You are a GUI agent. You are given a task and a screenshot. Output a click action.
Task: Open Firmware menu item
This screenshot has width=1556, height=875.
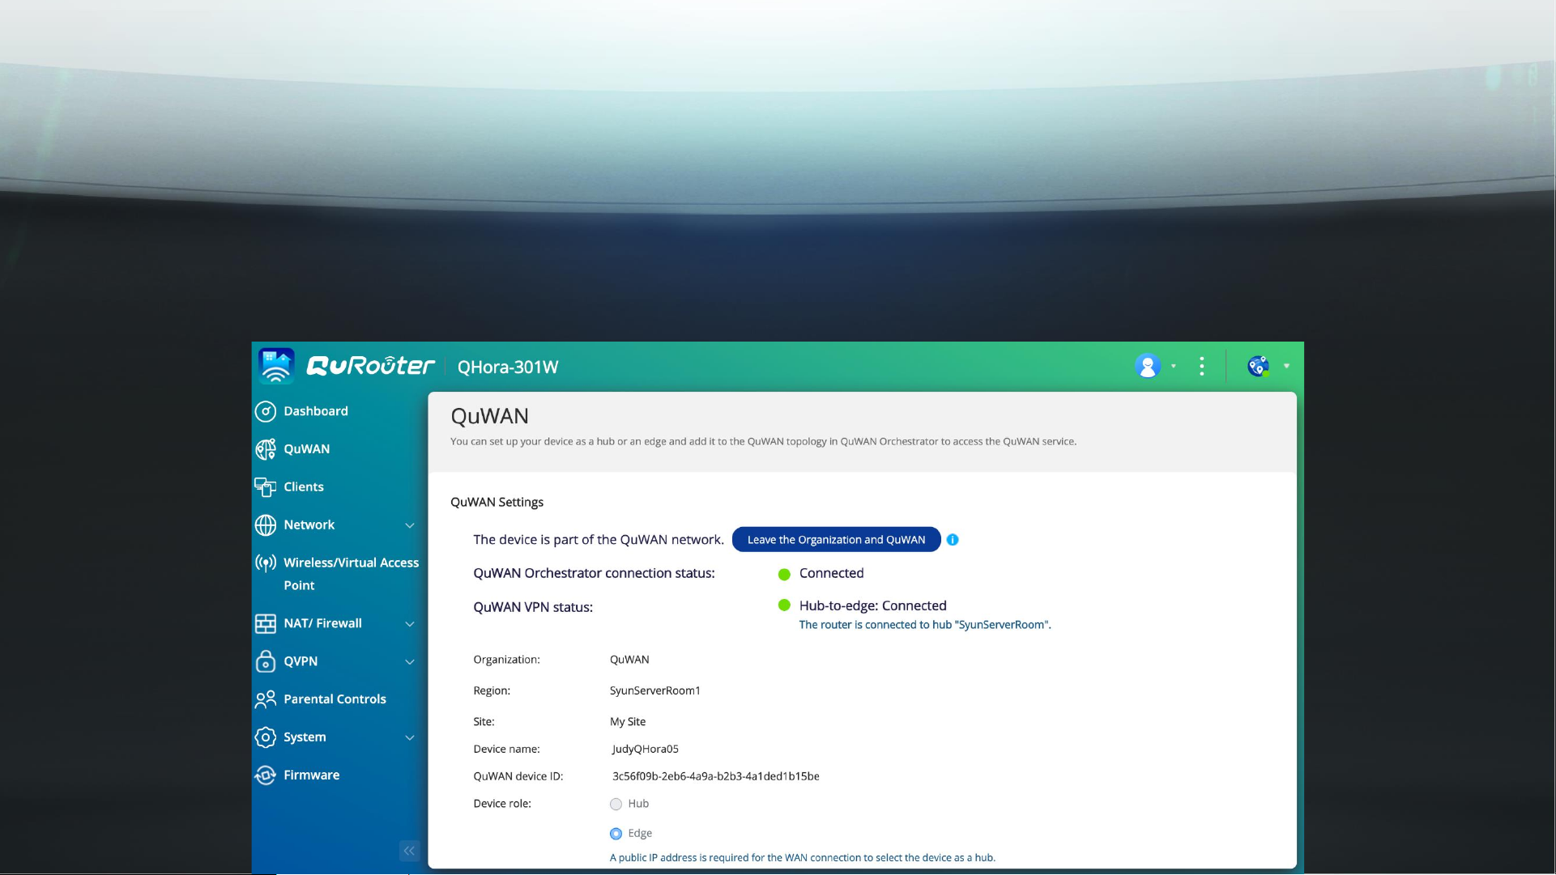coord(312,775)
